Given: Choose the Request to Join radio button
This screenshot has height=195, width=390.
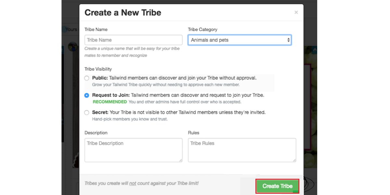Looking at the screenshot, I should 86,95.
